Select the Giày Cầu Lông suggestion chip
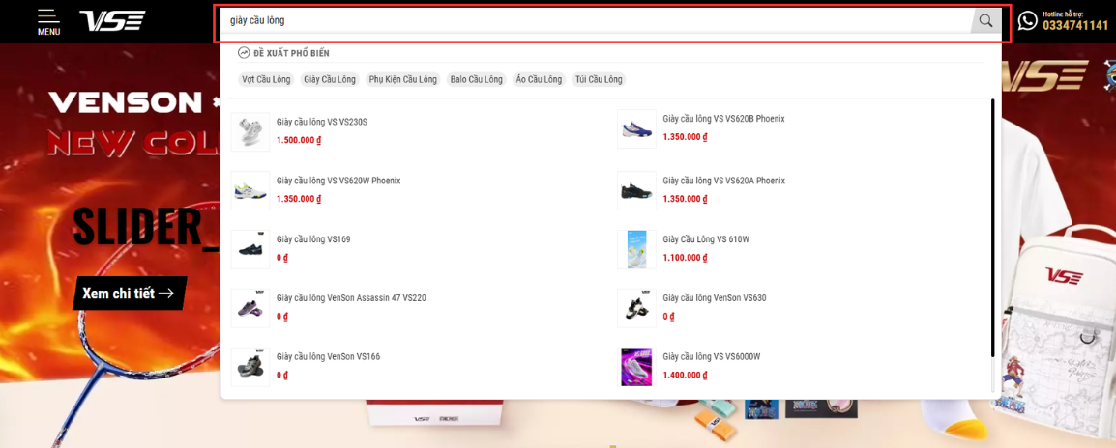 (x=330, y=79)
